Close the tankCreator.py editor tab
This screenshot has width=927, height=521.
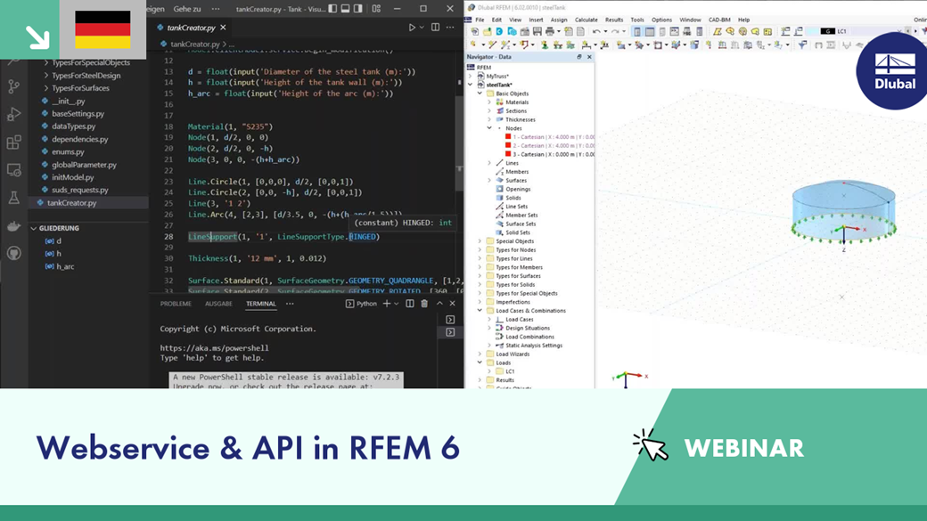pos(223,28)
